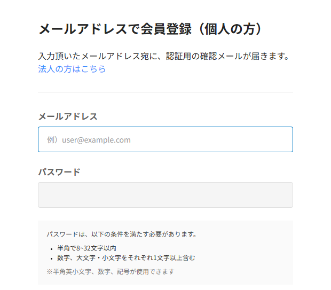
Task: Click the パスワードは、以下の条件 intro line
Action: tap(122, 234)
